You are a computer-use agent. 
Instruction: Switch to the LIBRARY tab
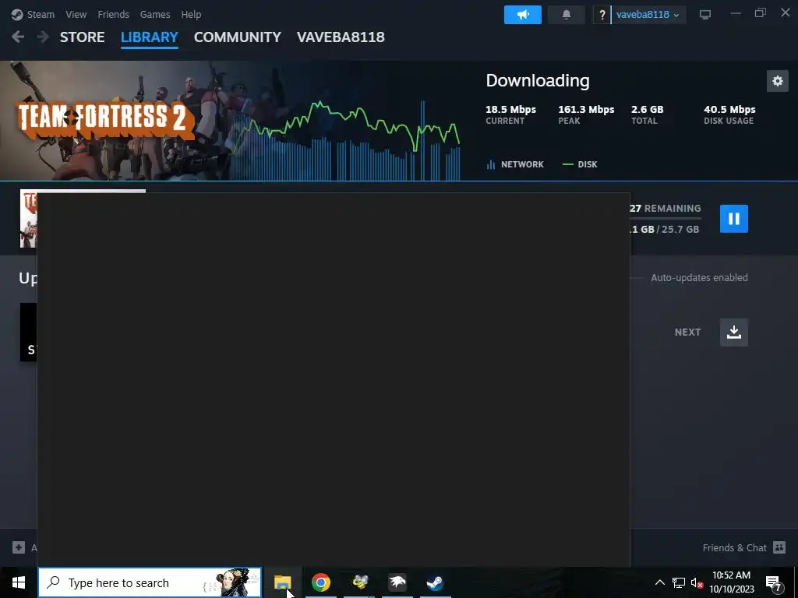149,37
